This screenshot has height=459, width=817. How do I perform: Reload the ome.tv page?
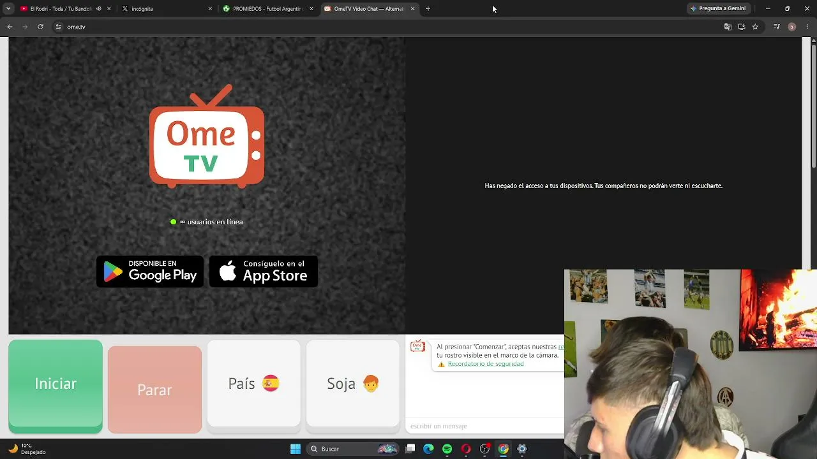pyautogui.click(x=40, y=27)
